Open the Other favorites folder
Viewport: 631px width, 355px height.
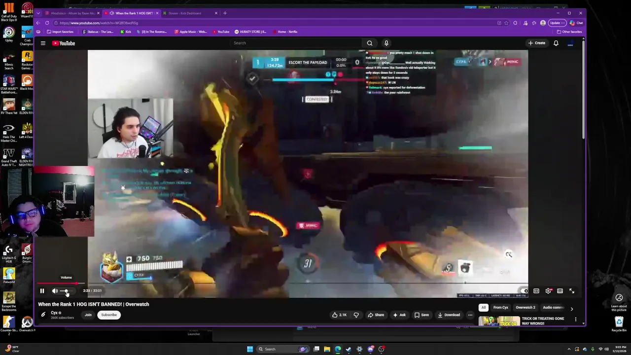(x=569, y=32)
